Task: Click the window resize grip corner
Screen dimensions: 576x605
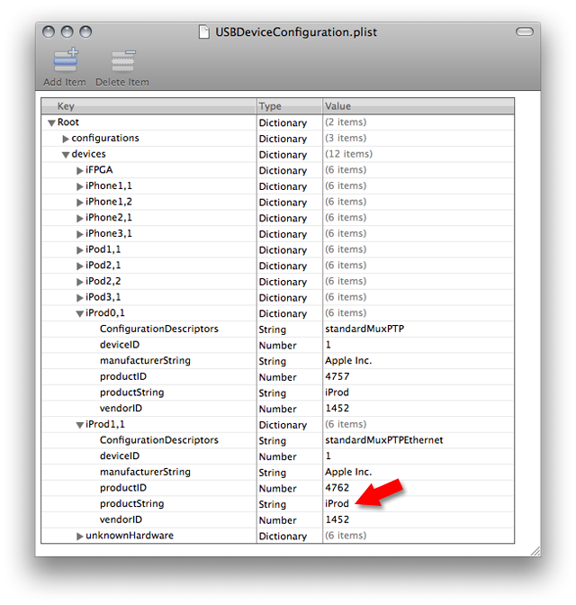Action: pyautogui.click(x=535, y=551)
